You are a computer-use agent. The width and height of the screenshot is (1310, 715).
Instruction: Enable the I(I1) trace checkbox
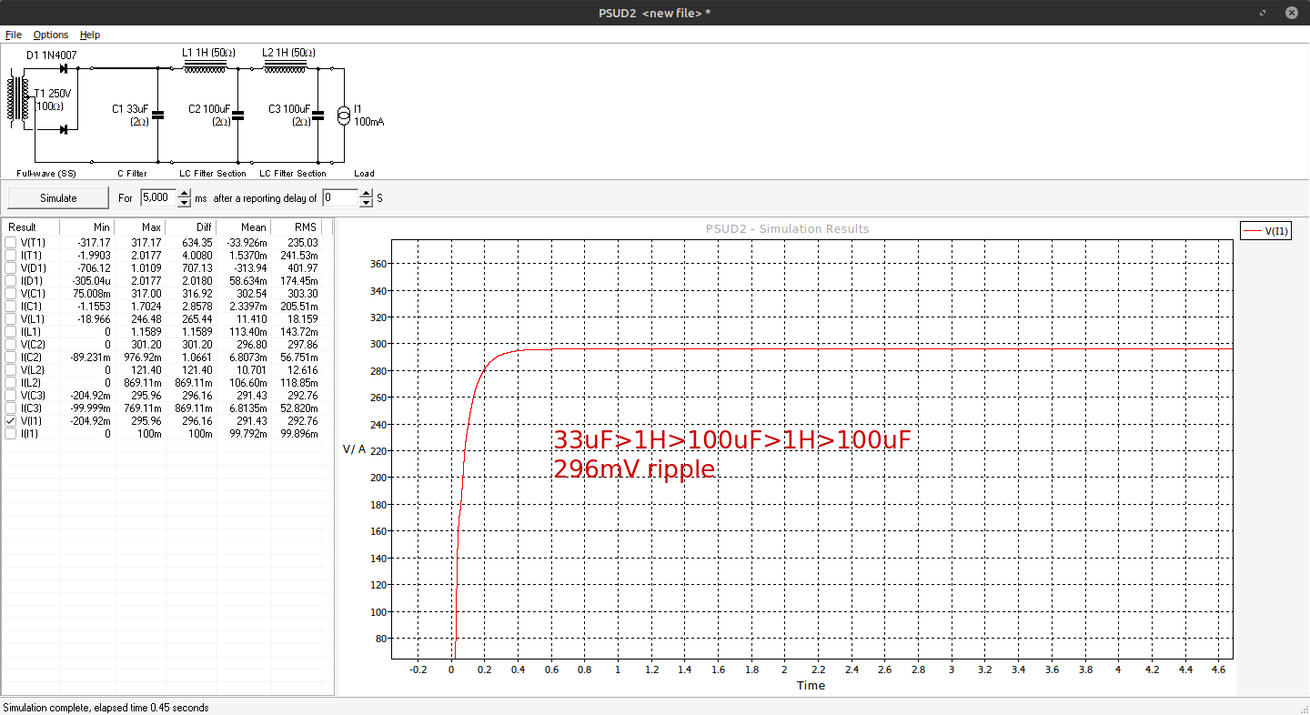point(11,434)
